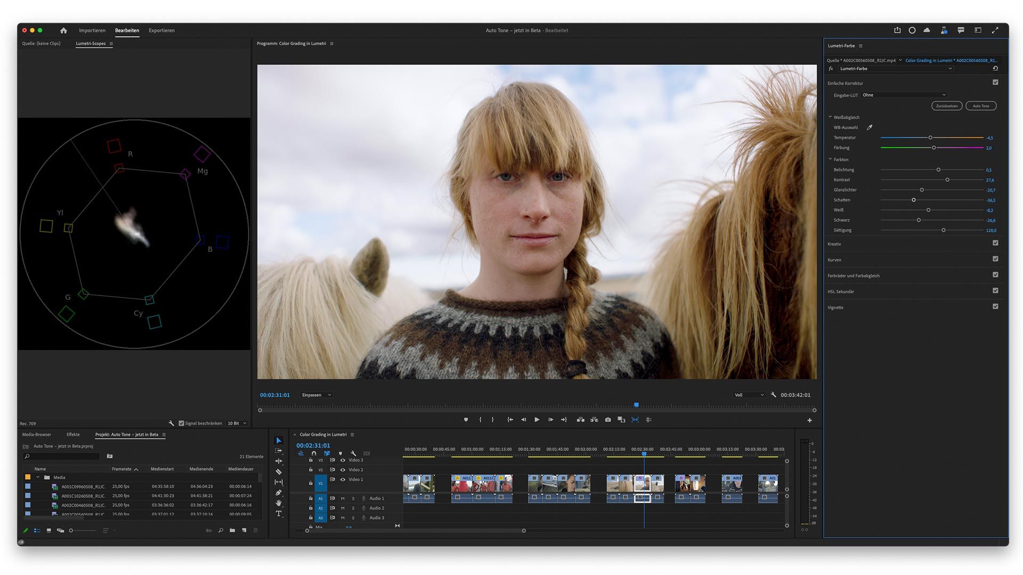
Task: Open the Eingabe-LUT dropdown
Action: pos(904,95)
